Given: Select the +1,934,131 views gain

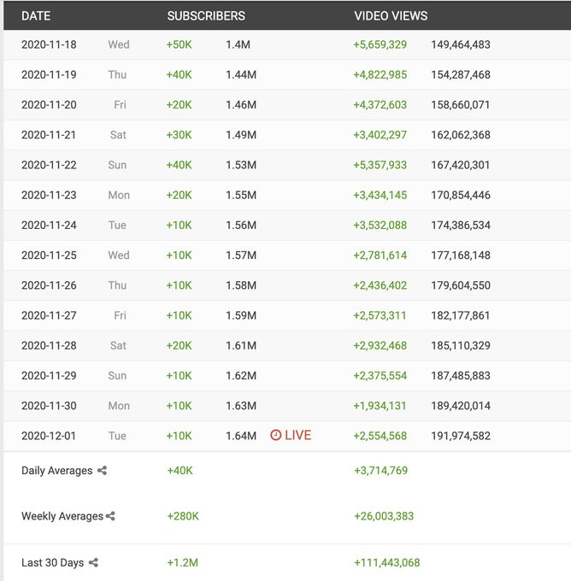Looking at the screenshot, I should click(380, 406).
